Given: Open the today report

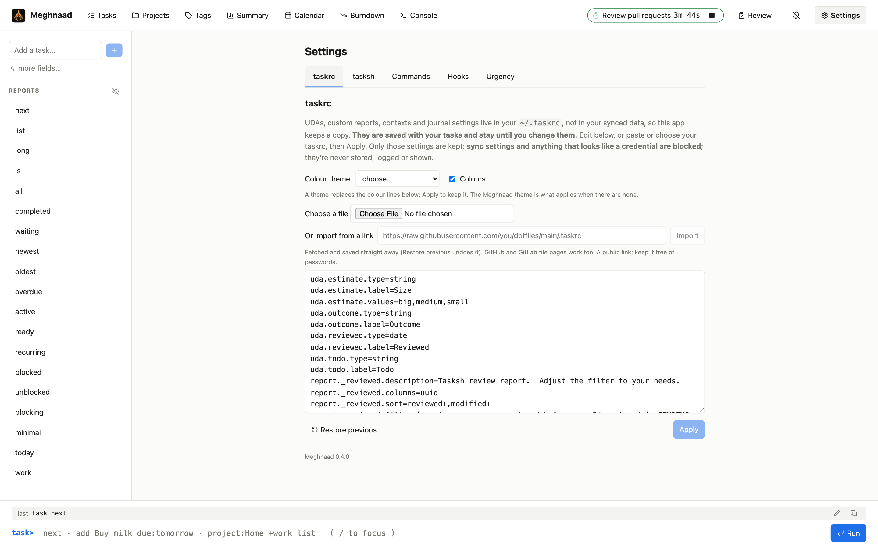Looking at the screenshot, I should [x=66, y=453].
